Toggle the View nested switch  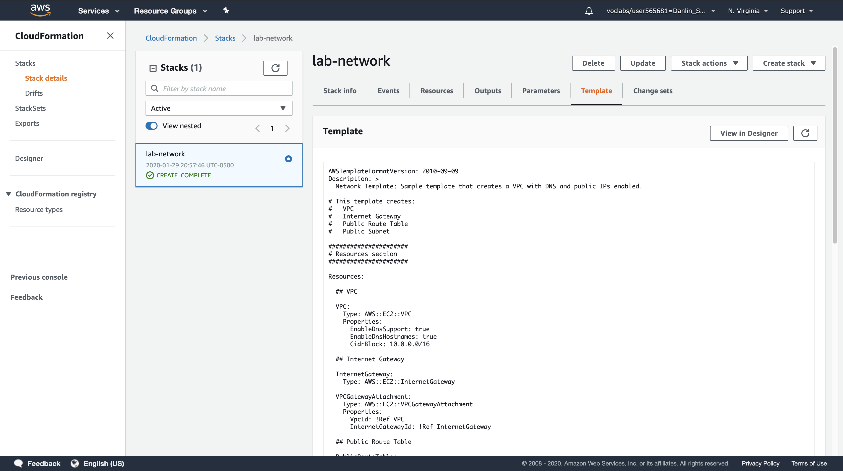click(152, 126)
